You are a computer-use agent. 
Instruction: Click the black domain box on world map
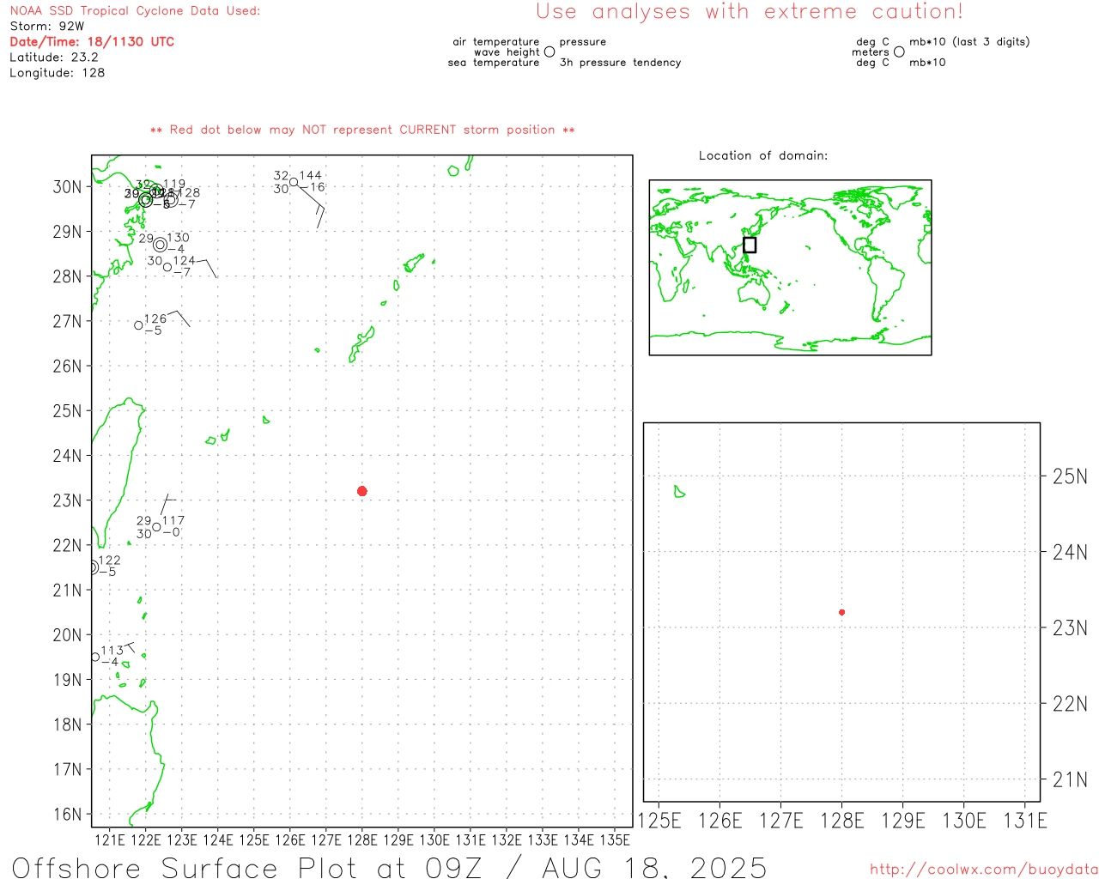750,245
